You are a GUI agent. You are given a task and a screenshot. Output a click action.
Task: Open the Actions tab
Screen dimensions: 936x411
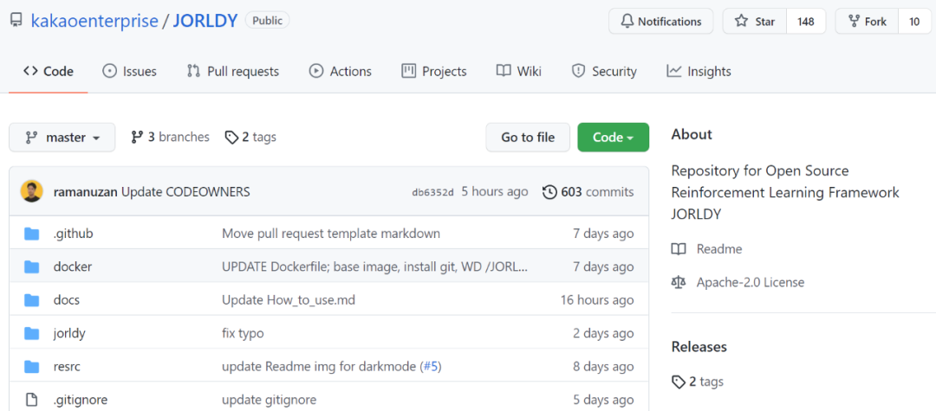coord(341,72)
